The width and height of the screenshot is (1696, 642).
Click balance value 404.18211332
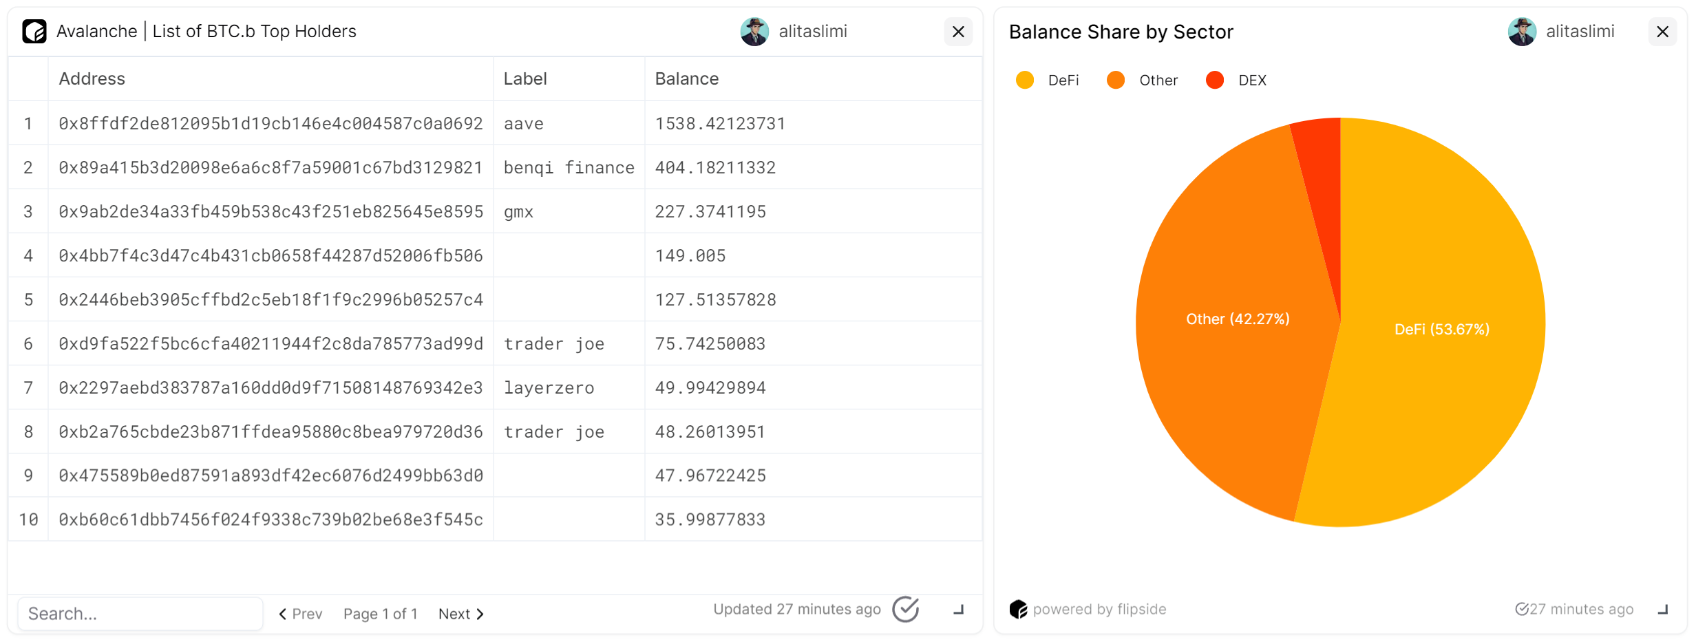click(x=716, y=168)
